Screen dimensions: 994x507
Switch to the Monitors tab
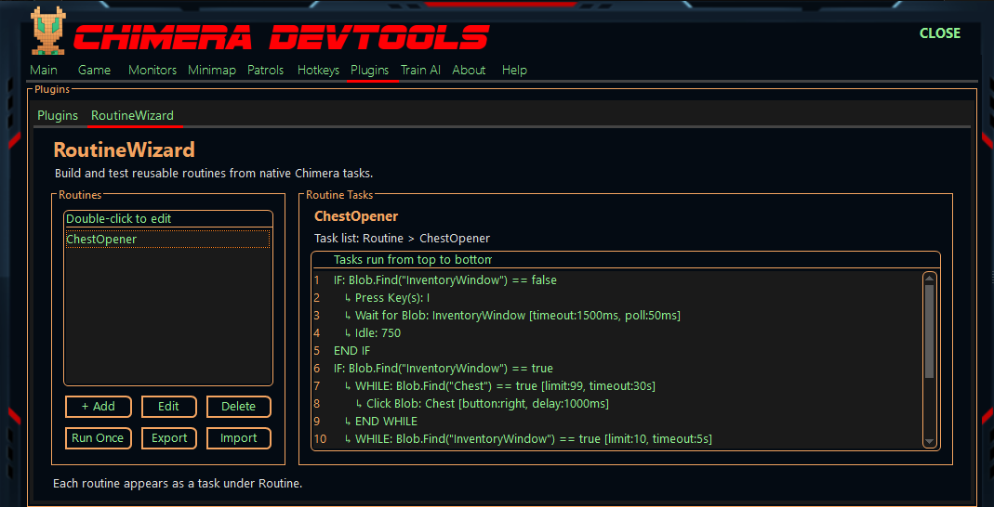coord(152,71)
